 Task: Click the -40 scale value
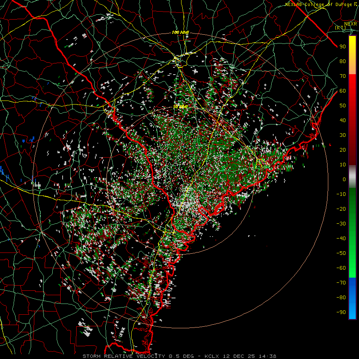(341, 239)
